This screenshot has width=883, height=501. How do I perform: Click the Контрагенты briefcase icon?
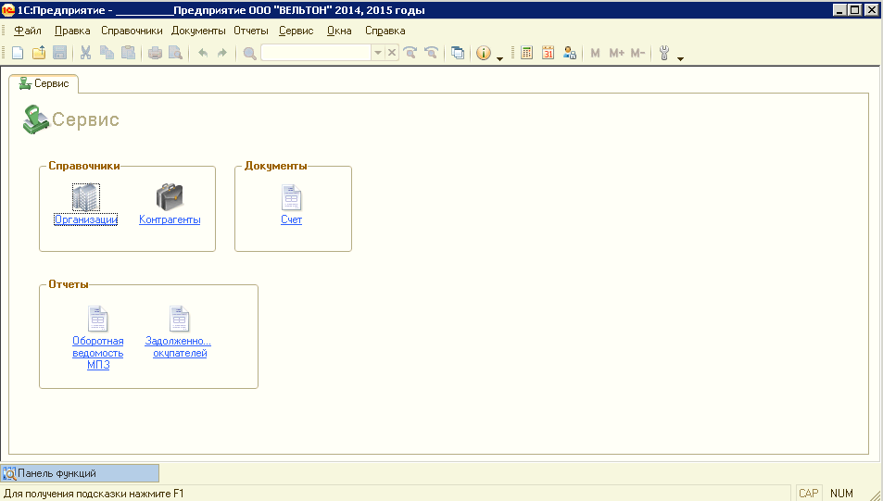click(x=170, y=196)
